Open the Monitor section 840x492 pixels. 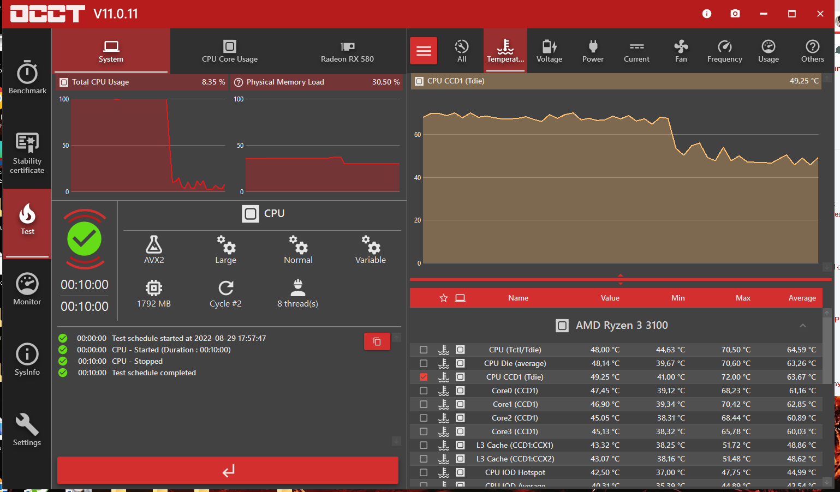[x=27, y=289]
